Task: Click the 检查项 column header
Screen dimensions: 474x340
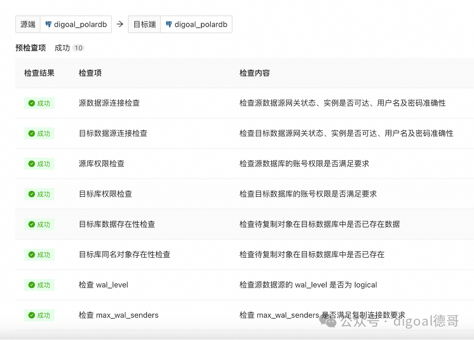Action: [x=90, y=73]
